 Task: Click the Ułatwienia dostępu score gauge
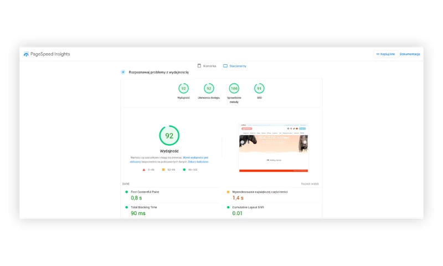(209, 88)
